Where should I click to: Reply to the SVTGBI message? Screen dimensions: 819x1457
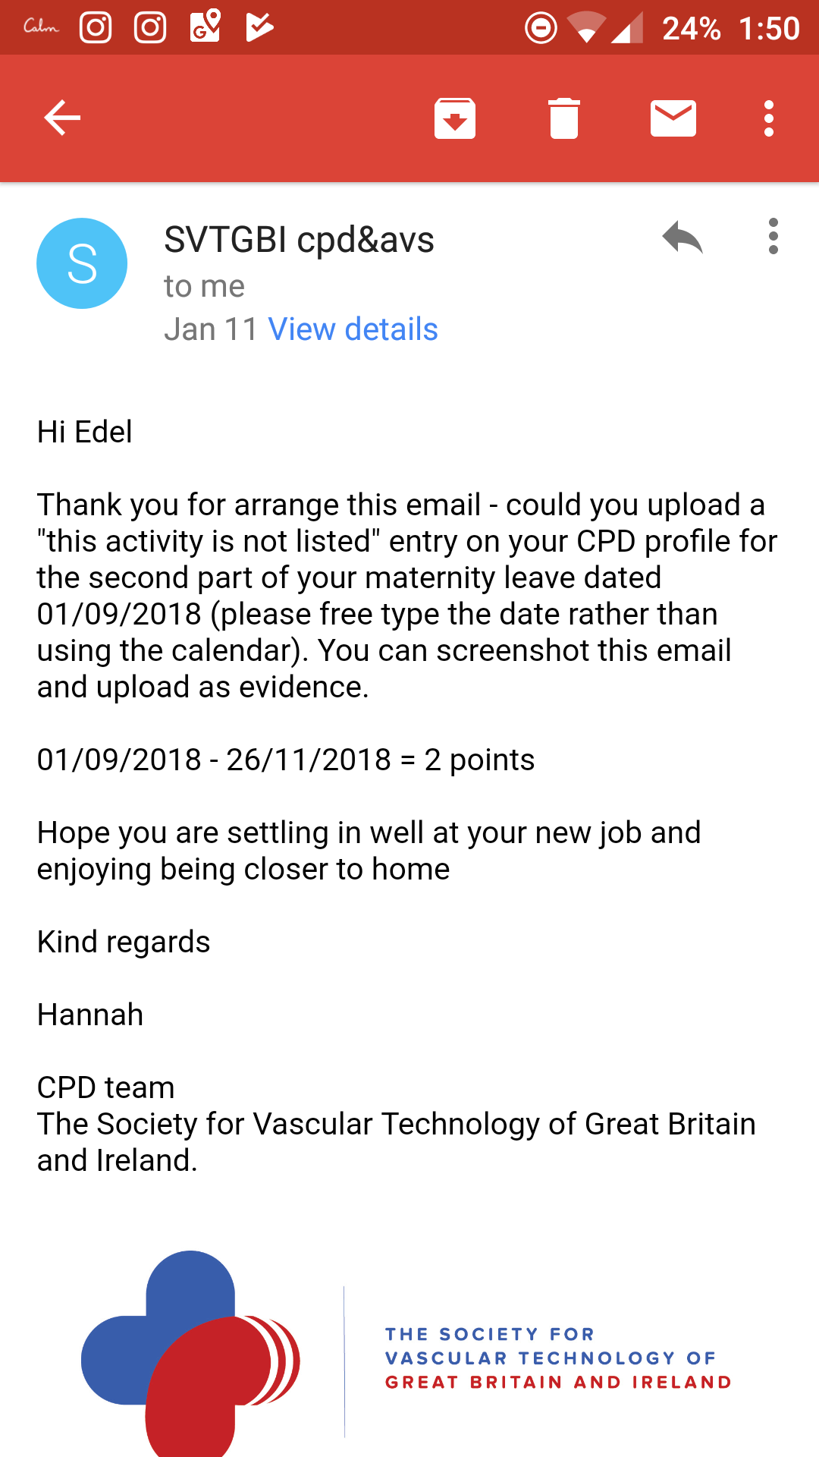tap(682, 238)
